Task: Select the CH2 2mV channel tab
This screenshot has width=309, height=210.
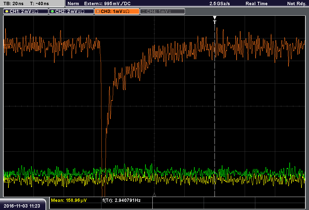Action: [71, 11]
